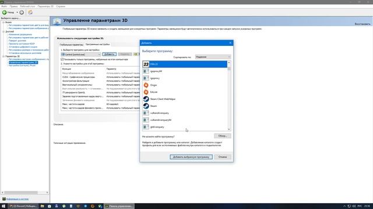Screen dimensions: 373x209
Task: Click the network icon in system tray
Action: (x=349, y=207)
